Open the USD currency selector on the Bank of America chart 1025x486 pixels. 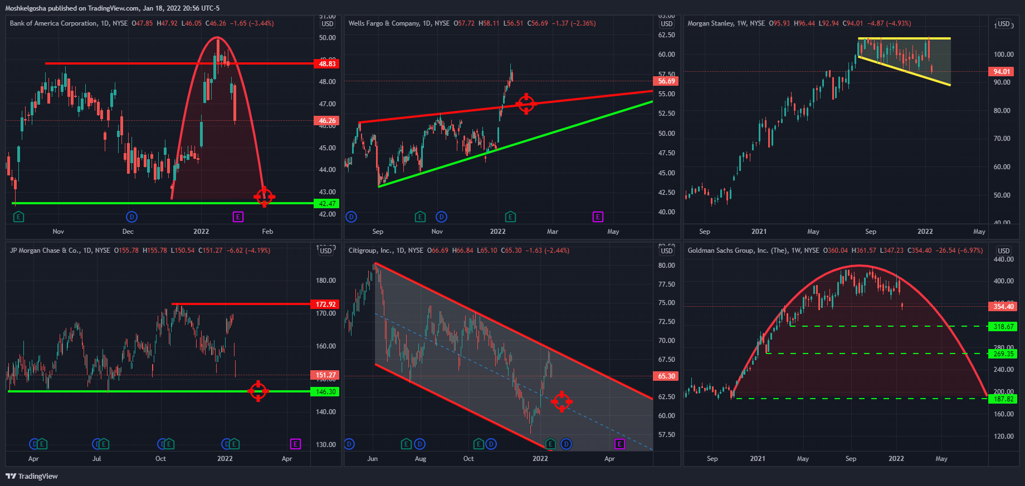[x=328, y=24]
